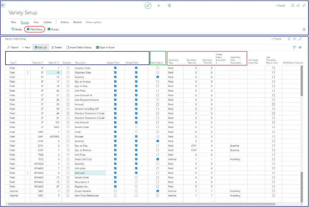The height and width of the screenshot is (207, 309).
Task: Toggle Use OnLookup Return Value for Unit Price row 22
Action: click(274, 91)
